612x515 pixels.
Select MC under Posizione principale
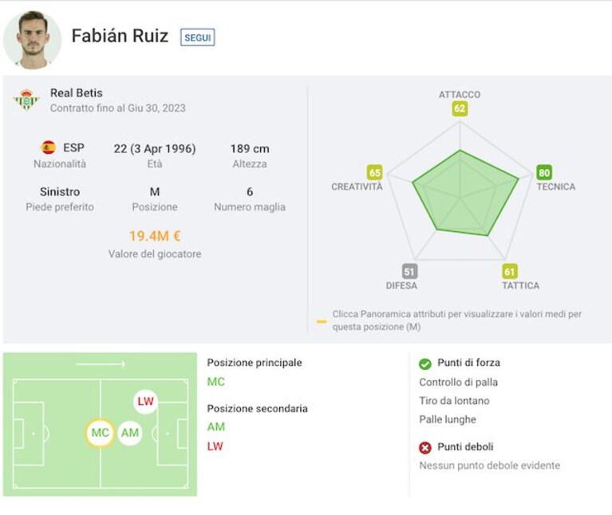(x=216, y=382)
